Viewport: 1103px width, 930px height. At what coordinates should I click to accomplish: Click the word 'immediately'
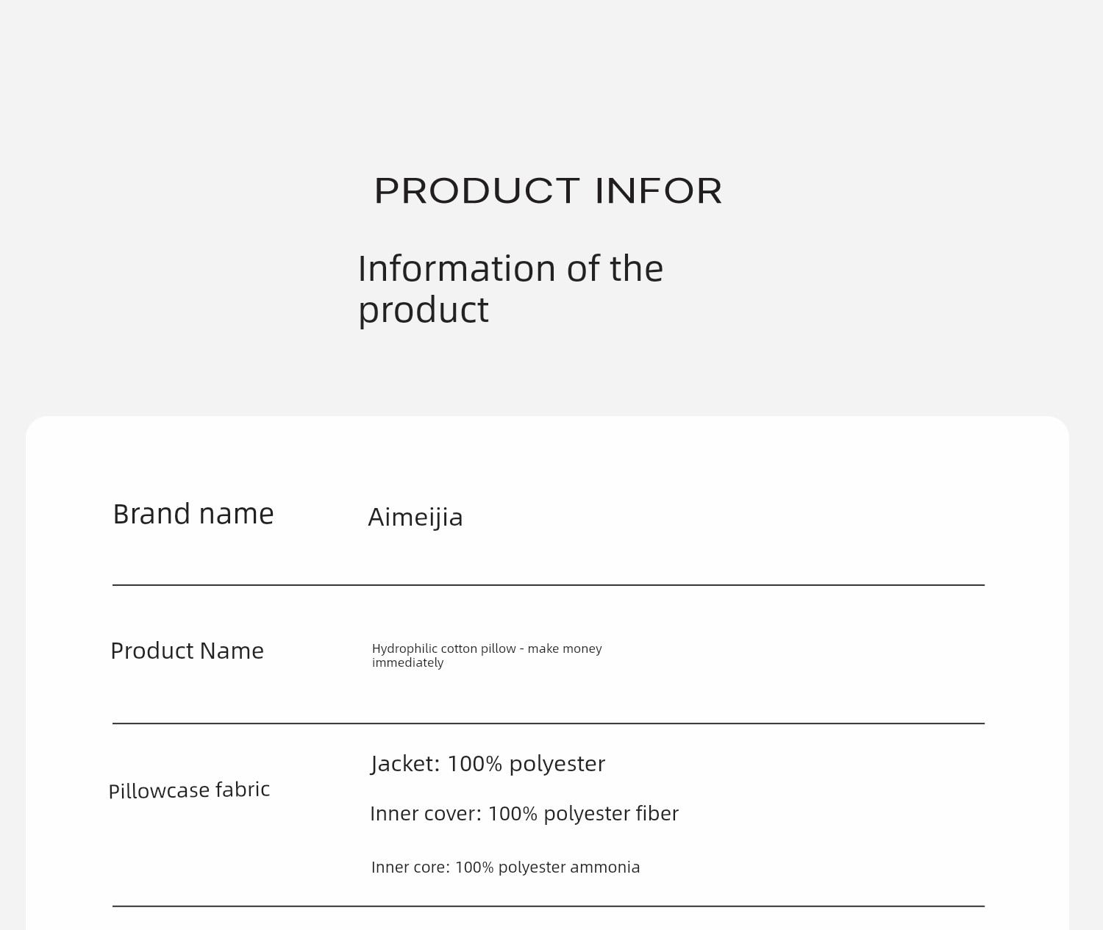pos(407,663)
